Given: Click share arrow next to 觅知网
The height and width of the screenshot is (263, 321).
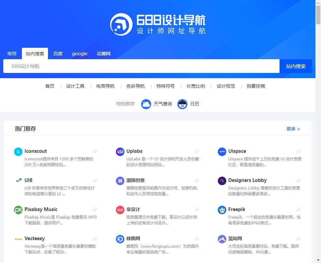Looking at the screenshot, I should (x=299, y=239).
